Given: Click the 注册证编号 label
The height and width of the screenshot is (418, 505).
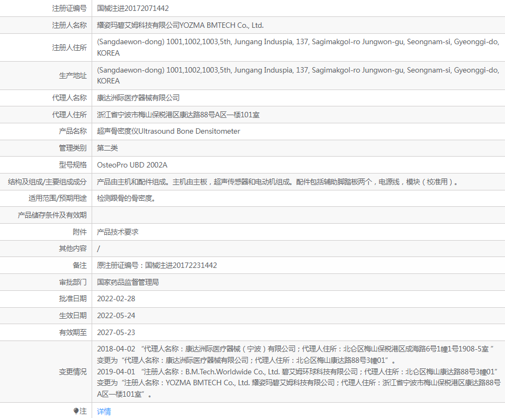Looking at the screenshot, I should [70, 8].
